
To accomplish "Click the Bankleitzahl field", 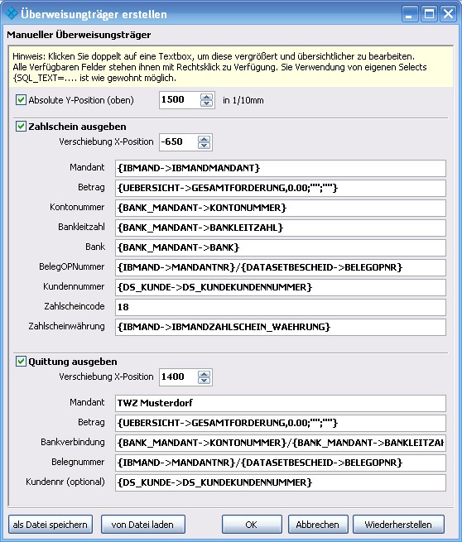I will pos(281,228).
